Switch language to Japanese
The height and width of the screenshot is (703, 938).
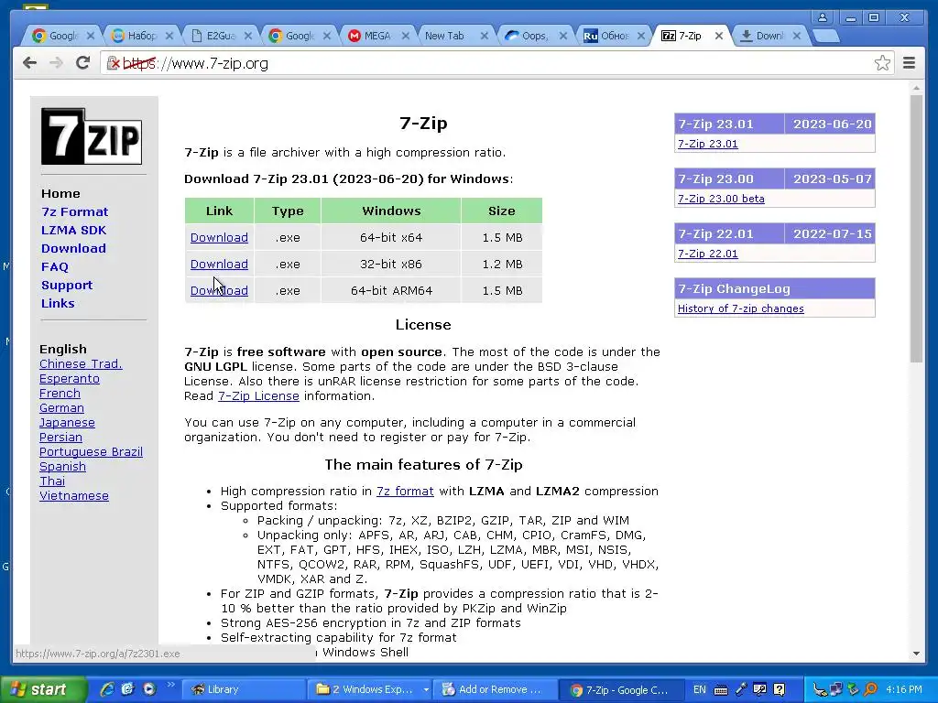coord(67,423)
